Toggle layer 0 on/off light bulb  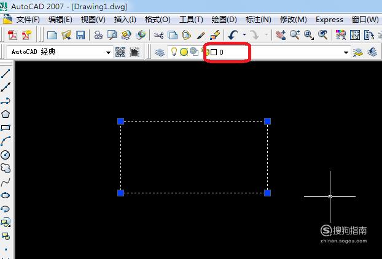174,52
